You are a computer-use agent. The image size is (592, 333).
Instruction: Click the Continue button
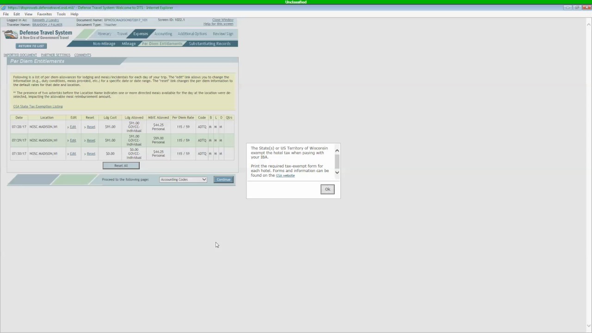coord(223,179)
